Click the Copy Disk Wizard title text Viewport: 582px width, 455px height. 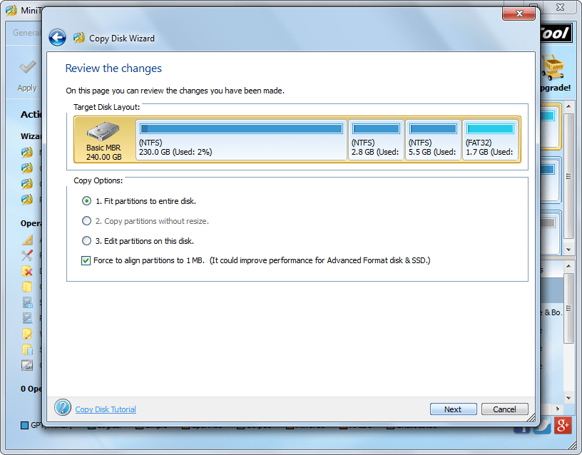pos(122,39)
